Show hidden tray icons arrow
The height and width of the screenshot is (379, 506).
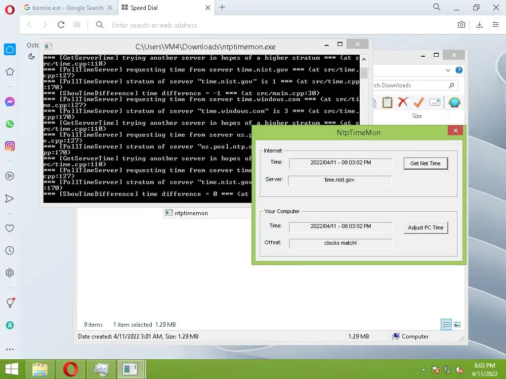pyautogui.click(x=423, y=370)
